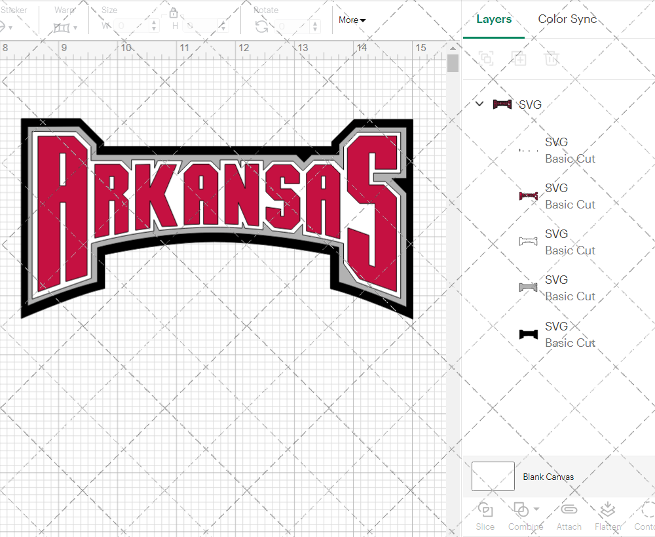Image resolution: width=655 pixels, height=537 pixels.
Task: Collapse the SVG layer group
Action: pyautogui.click(x=479, y=104)
